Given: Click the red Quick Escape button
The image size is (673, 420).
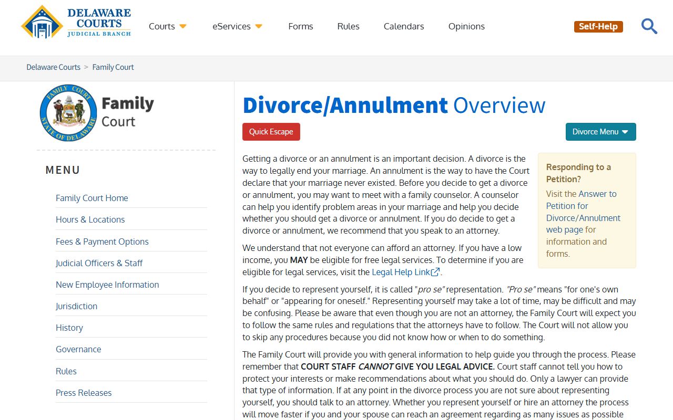Looking at the screenshot, I should click(x=271, y=132).
